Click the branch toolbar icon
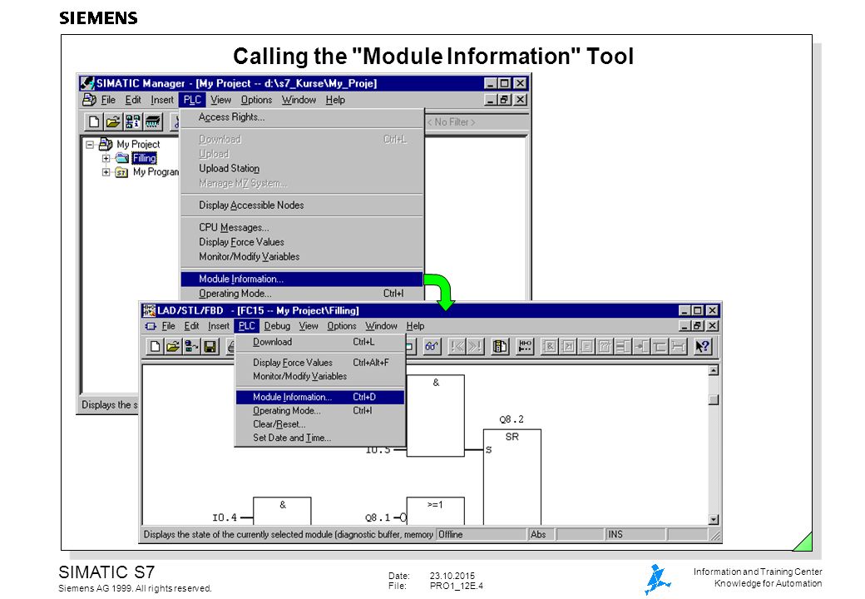Viewport: 865px width, 599px height. (x=660, y=346)
